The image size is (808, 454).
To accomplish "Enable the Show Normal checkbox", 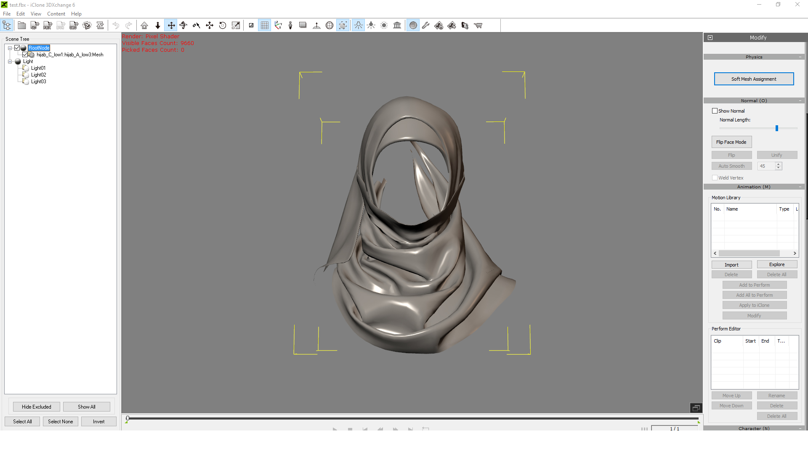I will pos(715,111).
